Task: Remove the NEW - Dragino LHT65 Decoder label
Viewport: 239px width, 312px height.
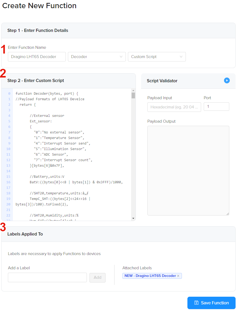Action: click(178, 276)
